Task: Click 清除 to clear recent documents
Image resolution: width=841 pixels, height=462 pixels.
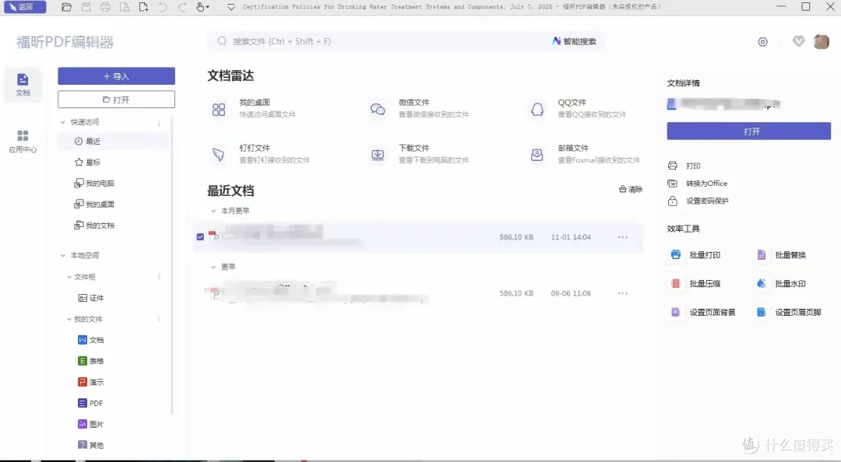Action: point(631,189)
